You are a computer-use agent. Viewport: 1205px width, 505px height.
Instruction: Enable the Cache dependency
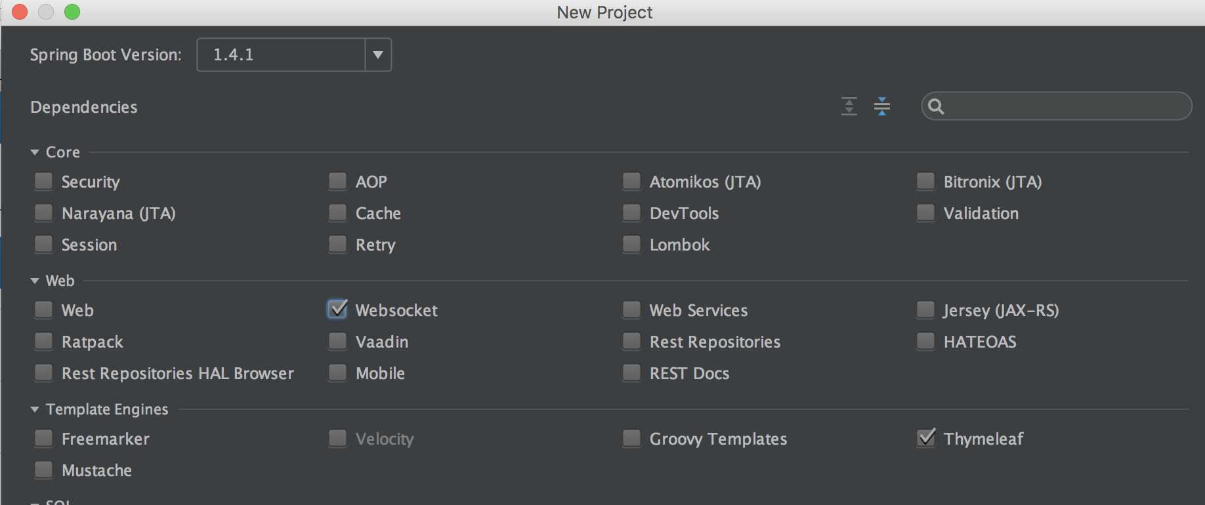[338, 212]
